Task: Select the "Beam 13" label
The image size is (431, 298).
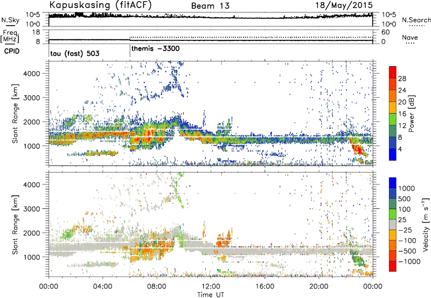Action: click(x=210, y=6)
